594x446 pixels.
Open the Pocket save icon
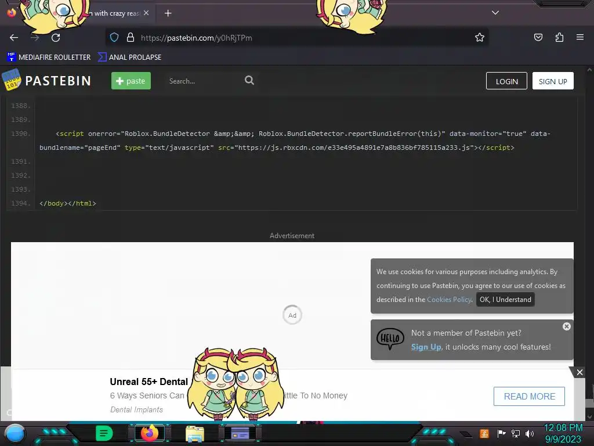538,38
